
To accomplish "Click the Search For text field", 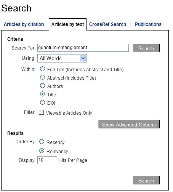I will [x=83, y=48].
